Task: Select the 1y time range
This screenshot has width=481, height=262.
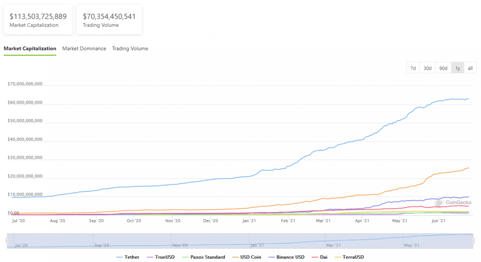Action: 458,68
